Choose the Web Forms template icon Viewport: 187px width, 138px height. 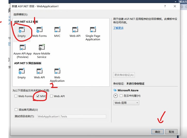tap(39, 30)
